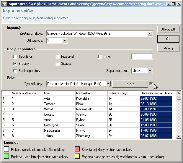Click the cell with name Jakub
This screenshot has height=163, width=183.
coord(59,136)
